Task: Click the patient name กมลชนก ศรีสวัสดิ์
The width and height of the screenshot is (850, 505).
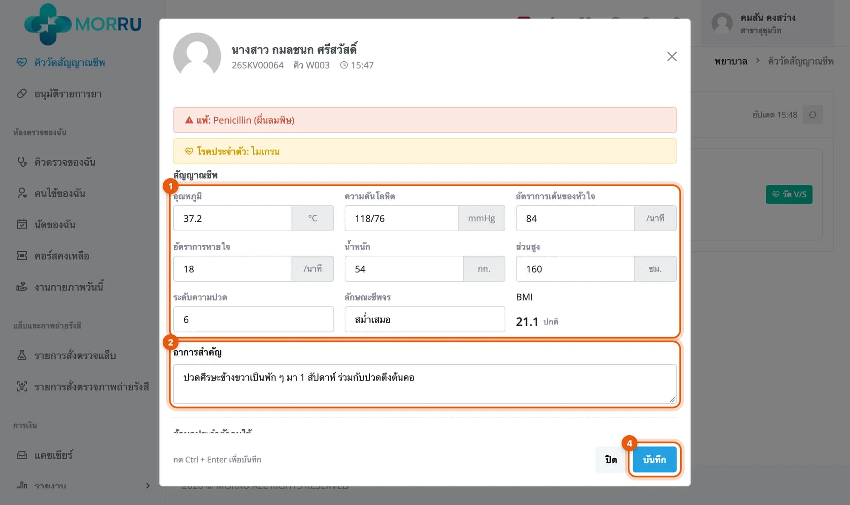Action: tap(294, 50)
